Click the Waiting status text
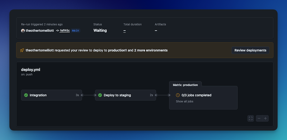287x140 pixels. (x=100, y=31)
